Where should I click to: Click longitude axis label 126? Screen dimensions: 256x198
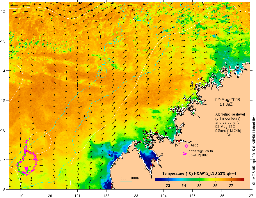(x=221, y=196)
